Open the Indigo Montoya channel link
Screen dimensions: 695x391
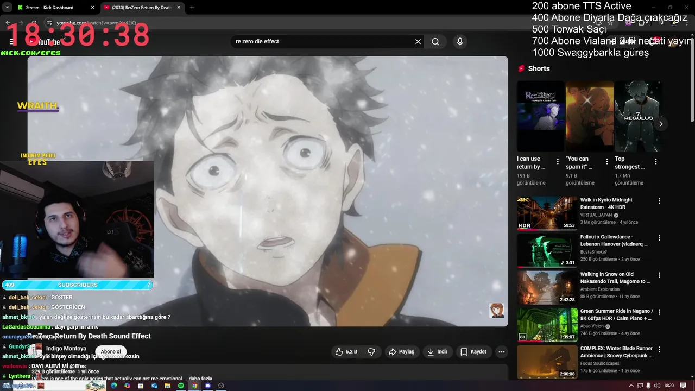[x=66, y=349]
